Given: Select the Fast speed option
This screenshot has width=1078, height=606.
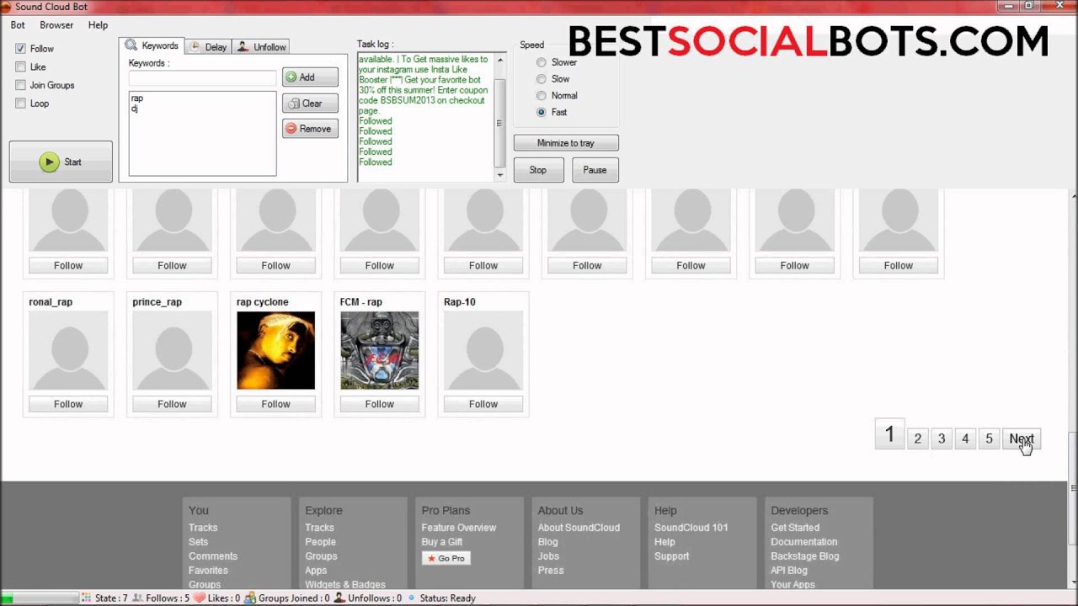Looking at the screenshot, I should point(541,112).
